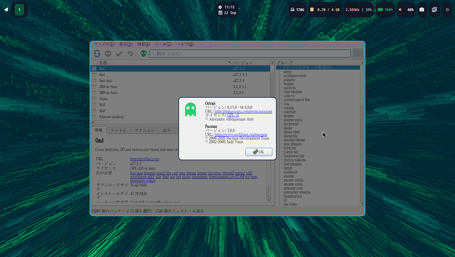
Task: Open the GPL v2 license link
Action: [x=233, y=115]
